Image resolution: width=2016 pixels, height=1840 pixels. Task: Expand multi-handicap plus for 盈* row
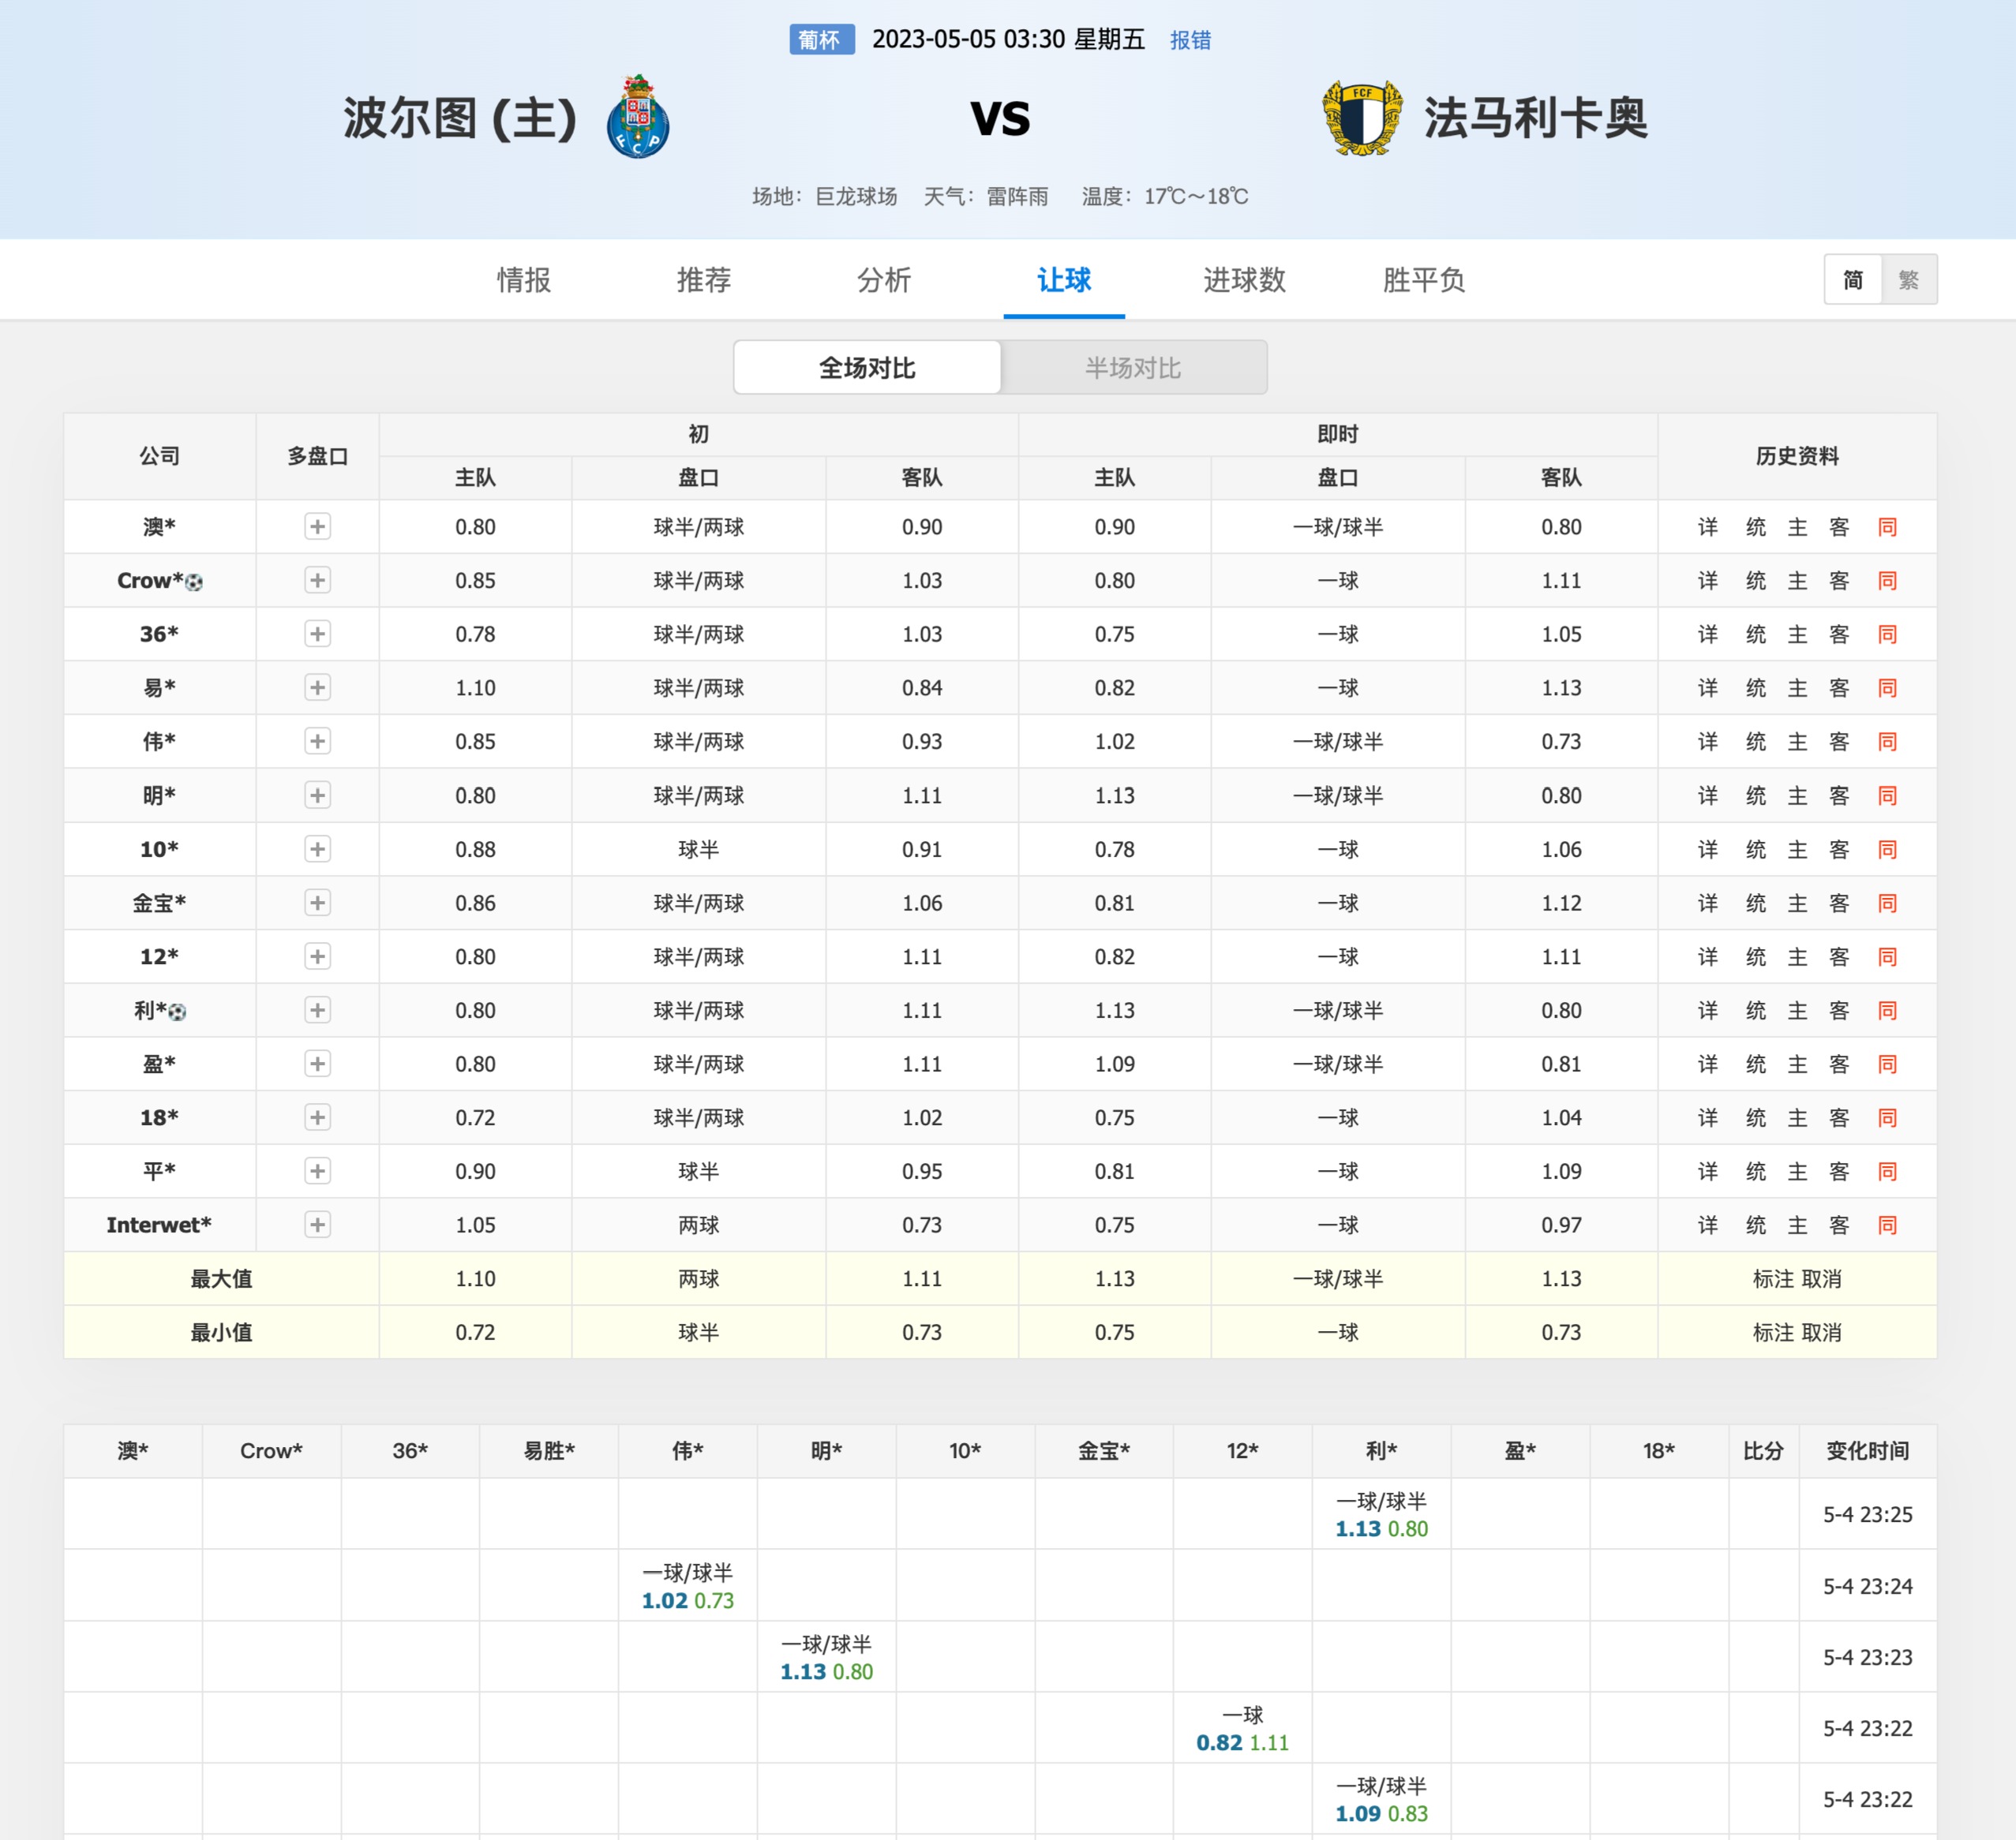[x=317, y=1064]
